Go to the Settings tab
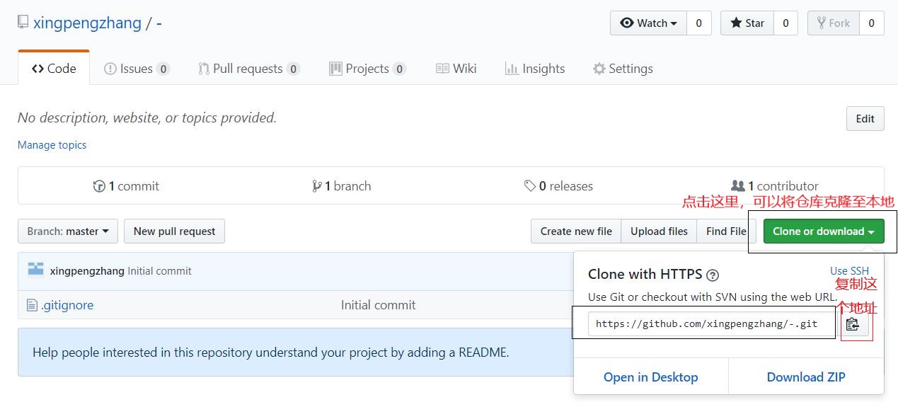Image resolution: width=898 pixels, height=407 pixels. pyautogui.click(x=623, y=69)
